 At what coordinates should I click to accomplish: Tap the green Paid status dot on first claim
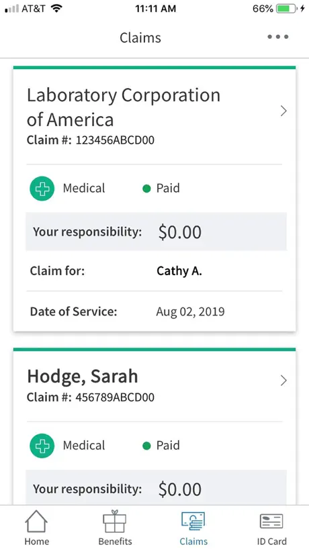coord(146,189)
